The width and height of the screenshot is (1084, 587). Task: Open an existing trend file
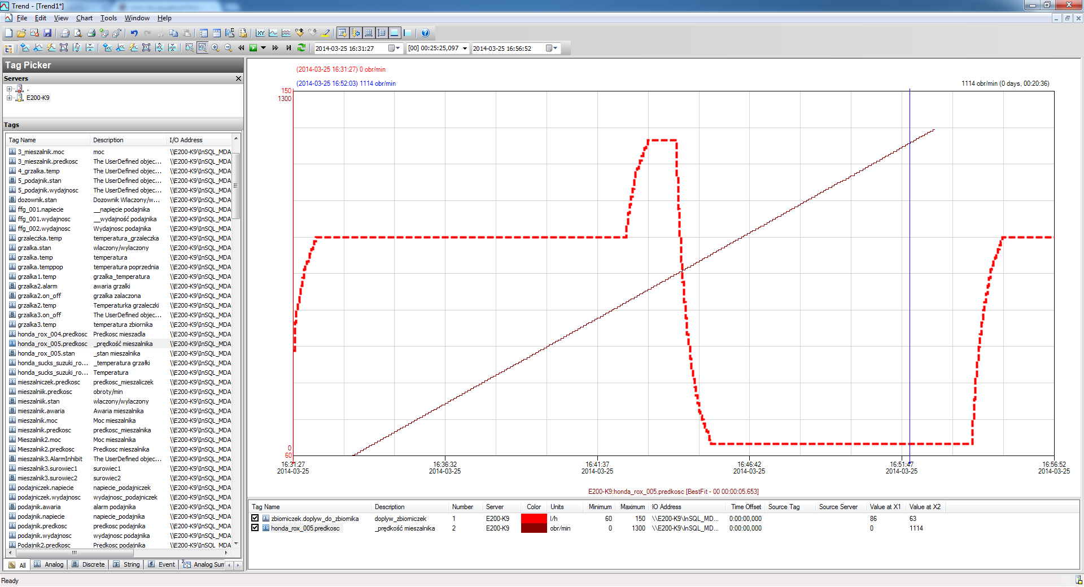pyautogui.click(x=21, y=33)
